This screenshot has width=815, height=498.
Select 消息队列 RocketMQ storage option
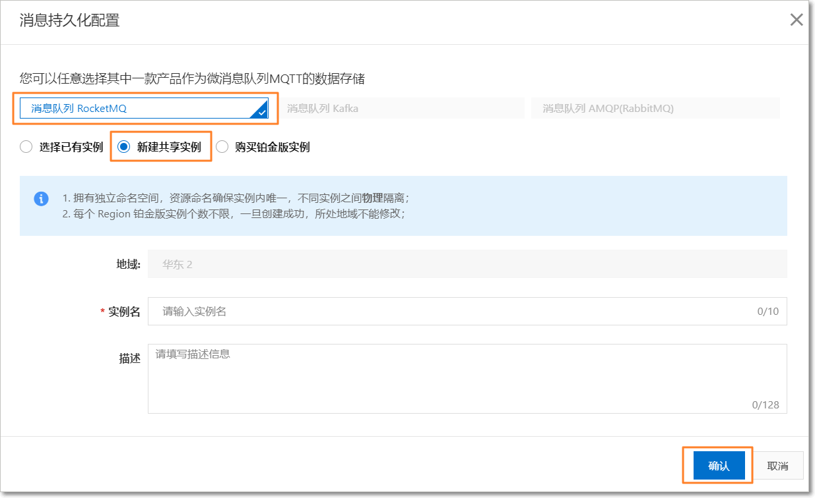pos(145,108)
